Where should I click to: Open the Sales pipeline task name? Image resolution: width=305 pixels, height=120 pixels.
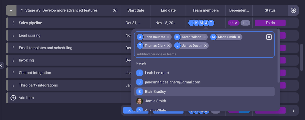30,23
